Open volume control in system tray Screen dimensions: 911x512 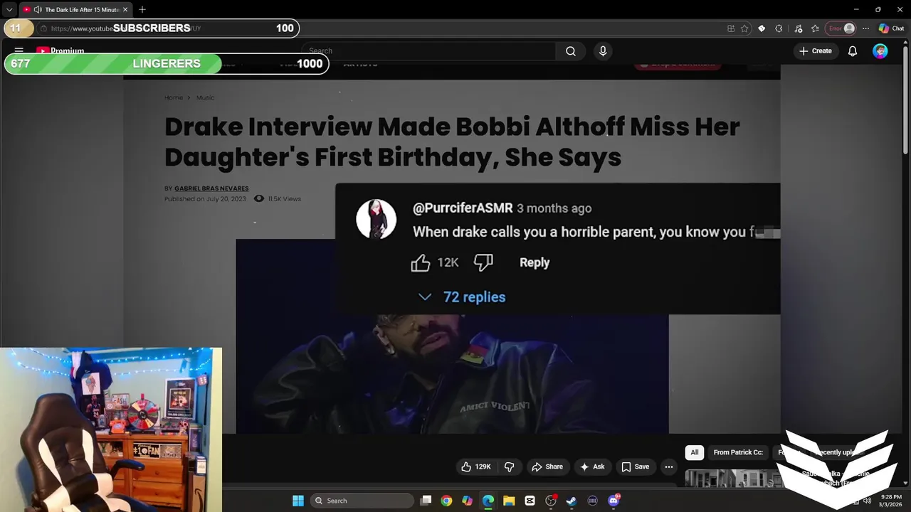coord(867,501)
